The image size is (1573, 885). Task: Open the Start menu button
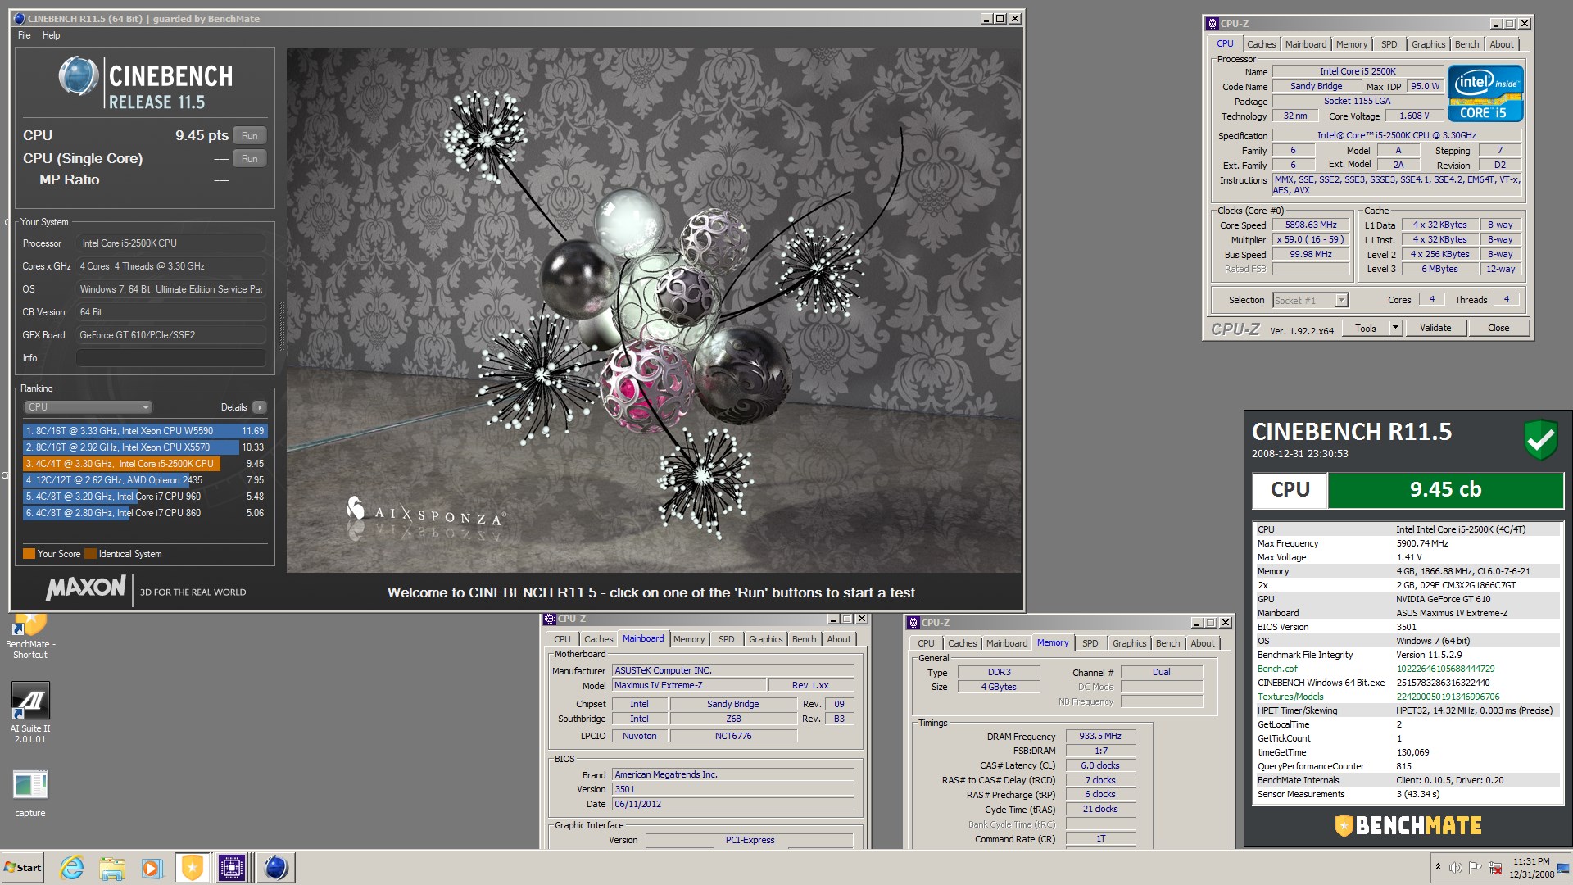click(23, 867)
